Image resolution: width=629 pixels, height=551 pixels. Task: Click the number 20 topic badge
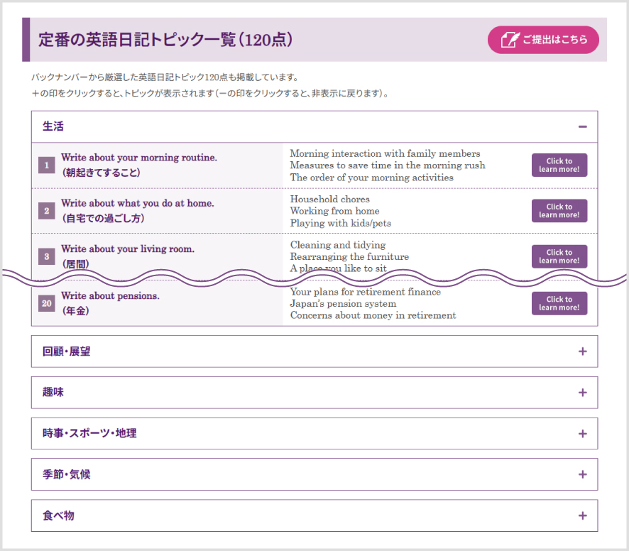pos(46,304)
